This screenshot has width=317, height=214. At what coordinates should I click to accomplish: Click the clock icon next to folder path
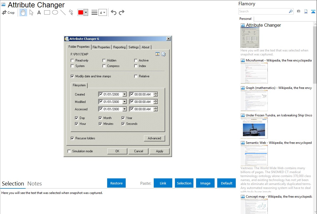[x=164, y=54]
